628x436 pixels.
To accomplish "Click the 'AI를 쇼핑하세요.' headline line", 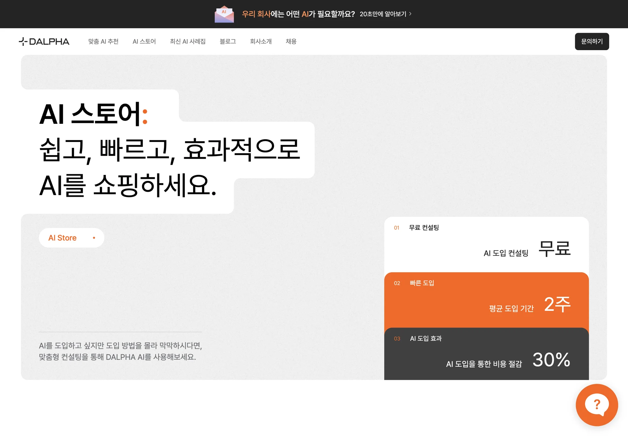I will 128,186.
